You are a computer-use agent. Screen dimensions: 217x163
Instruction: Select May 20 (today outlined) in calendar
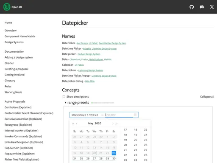[95, 153]
